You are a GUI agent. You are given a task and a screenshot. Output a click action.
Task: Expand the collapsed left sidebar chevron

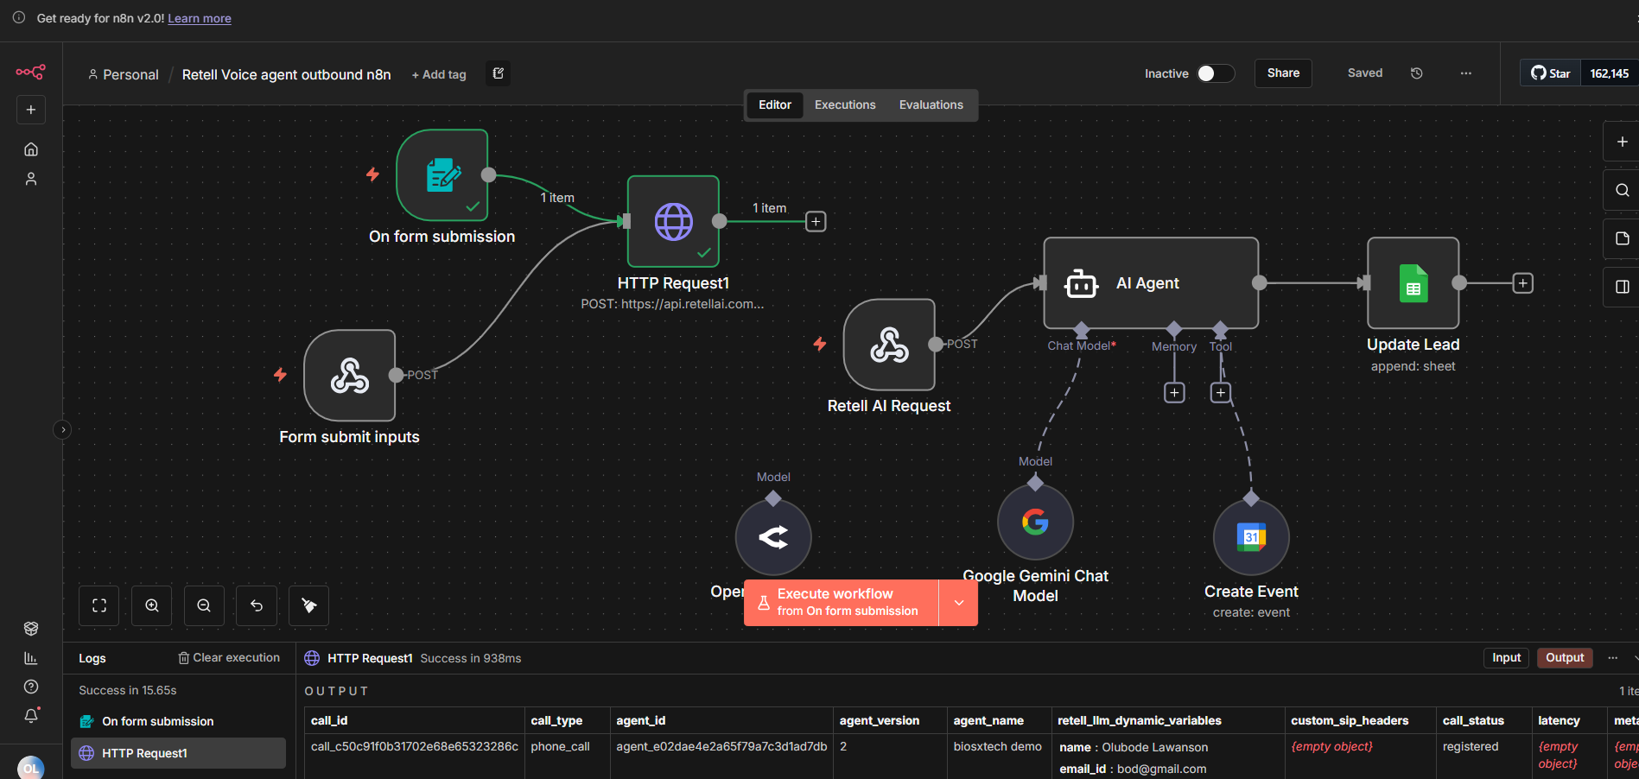coord(62,429)
